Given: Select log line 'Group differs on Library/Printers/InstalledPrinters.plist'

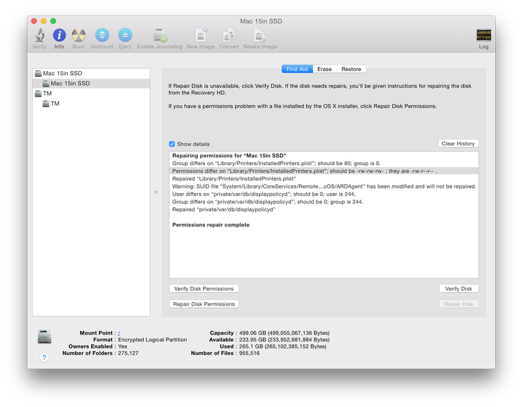Looking at the screenshot, I should (324, 164).
